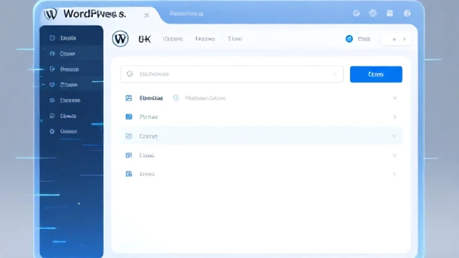Click the solid blue square icon in the list
Screen dimensions: 459x258
(x=129, y=117)
